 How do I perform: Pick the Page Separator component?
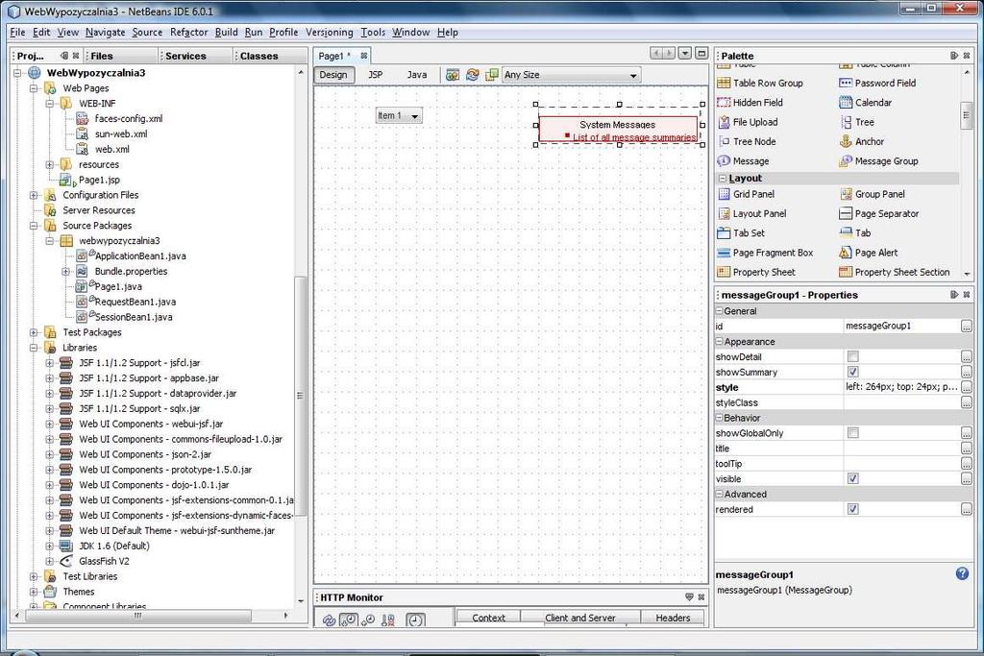coord(878,213)
